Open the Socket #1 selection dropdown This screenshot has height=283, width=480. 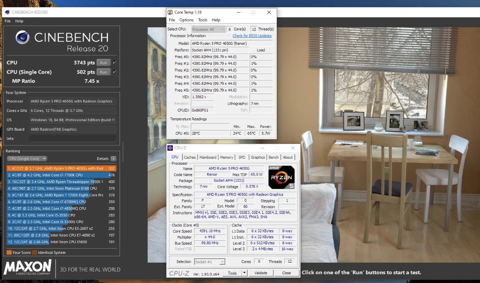point(210,262)
